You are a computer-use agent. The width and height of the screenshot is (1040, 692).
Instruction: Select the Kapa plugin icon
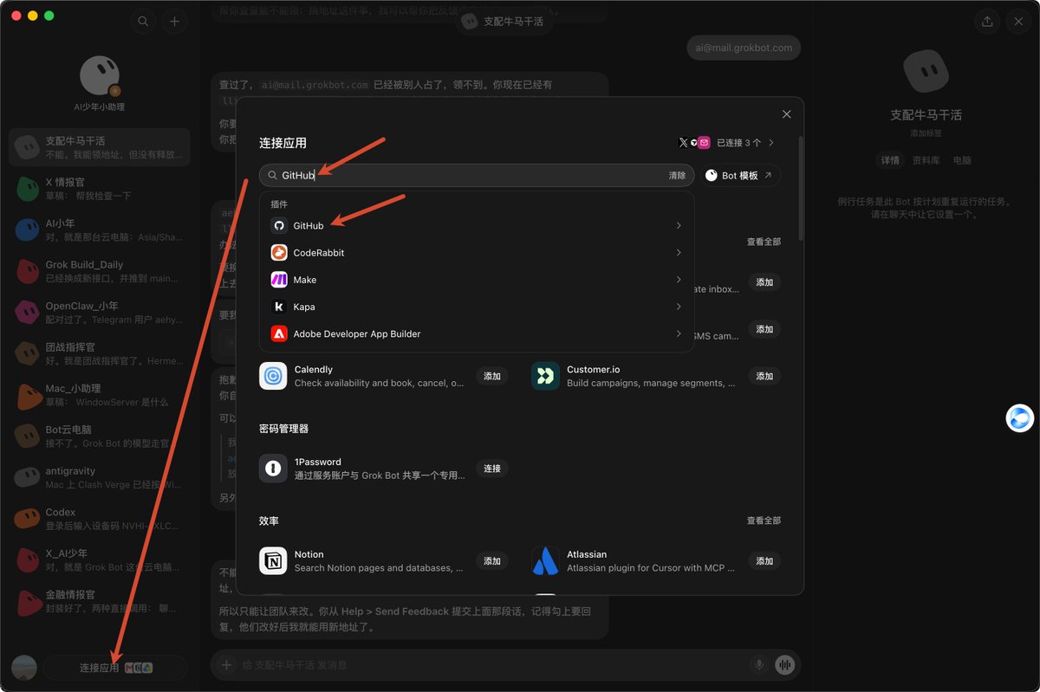[x=279, y=307]
